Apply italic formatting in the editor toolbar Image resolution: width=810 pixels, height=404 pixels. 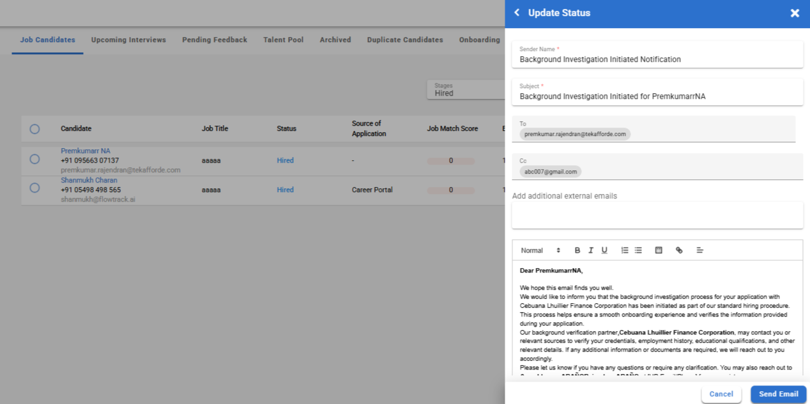(591, 250)
